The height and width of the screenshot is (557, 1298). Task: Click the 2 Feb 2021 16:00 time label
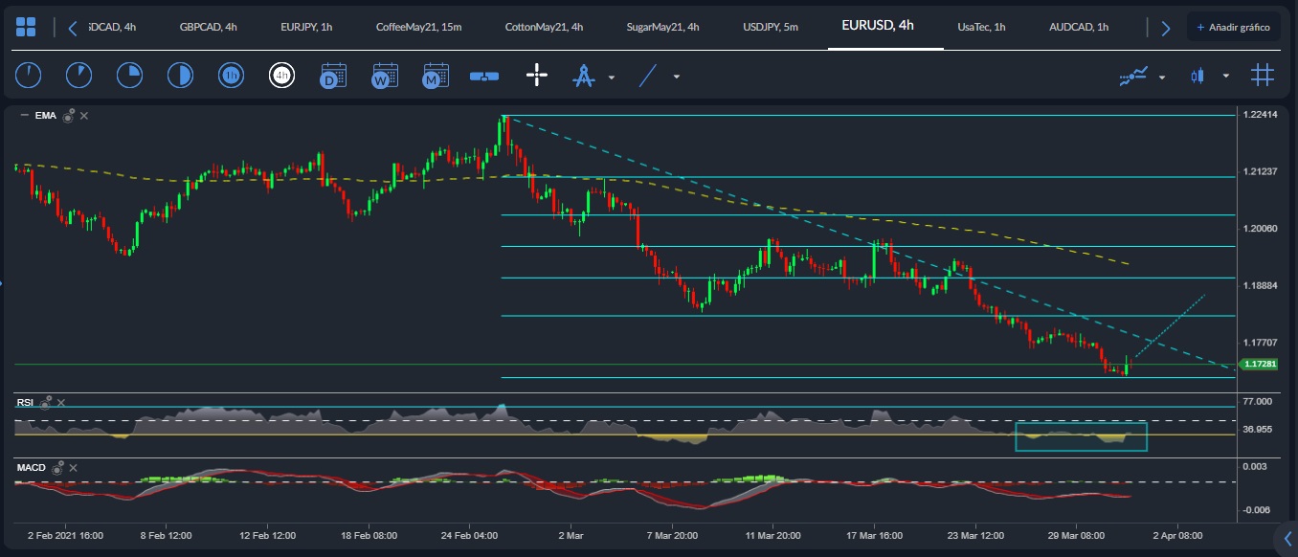tap(65, 536)
